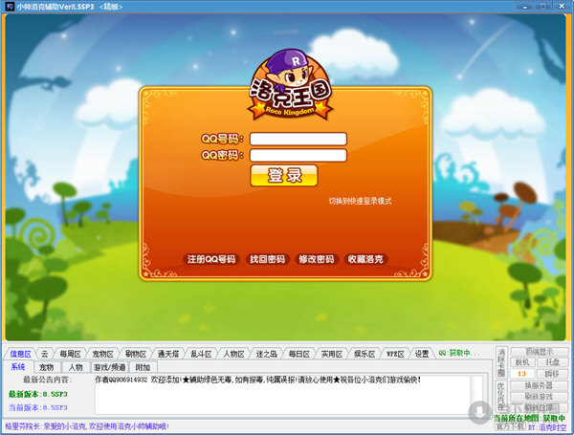574x435 pixels.
Task: Switch to the 刷物区 tab
Action: coord(136,354)
